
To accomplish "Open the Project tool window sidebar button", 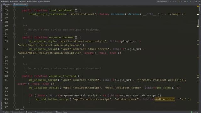I will point(1,8).
